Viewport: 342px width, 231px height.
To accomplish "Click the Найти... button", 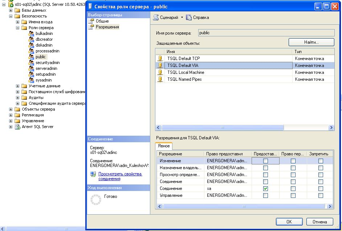I will (x=312, y=43).
